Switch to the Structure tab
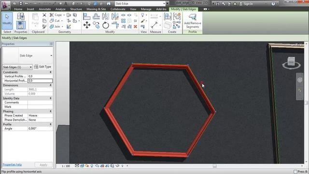Viewport: 309px width, 174px height. pos(76,9)
